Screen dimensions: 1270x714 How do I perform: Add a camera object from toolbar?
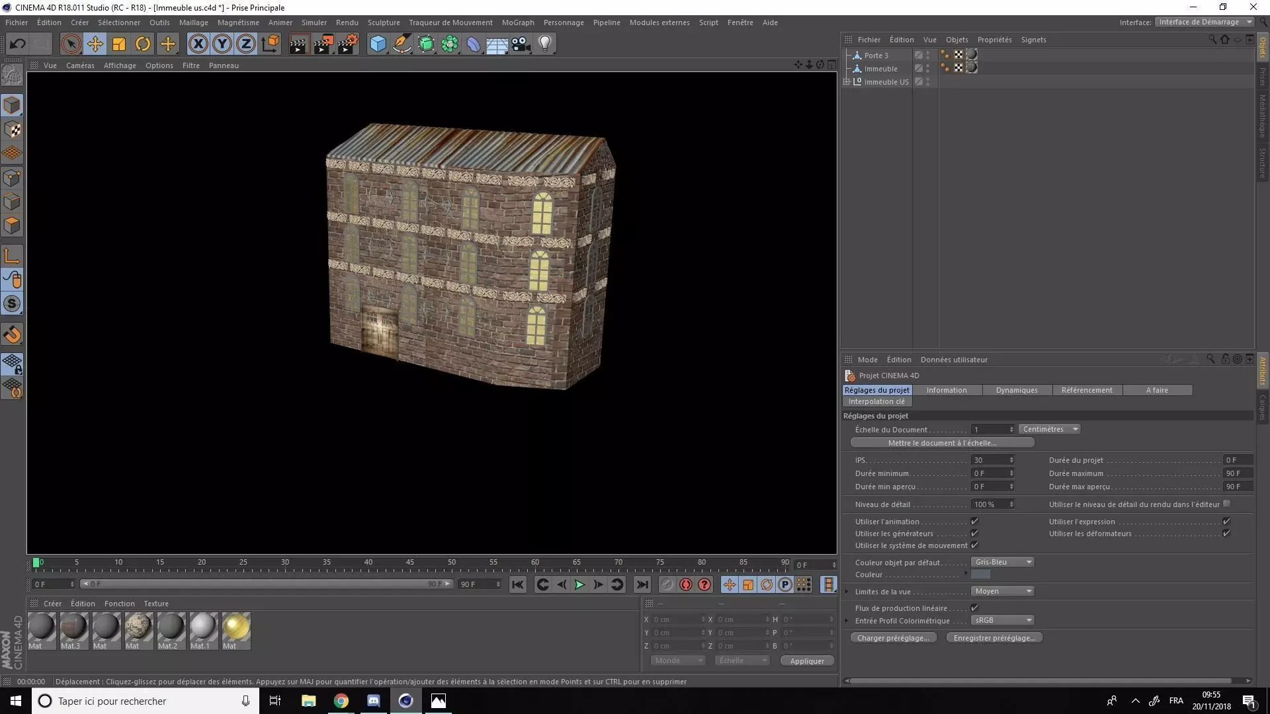click(521, 44)
